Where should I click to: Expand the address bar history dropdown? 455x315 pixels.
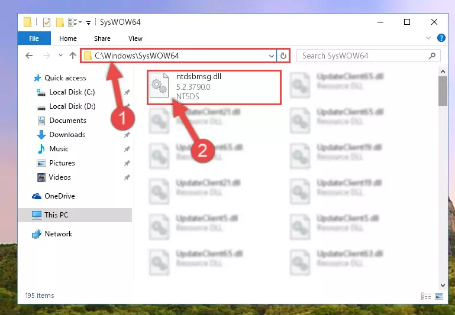(272, 56)
